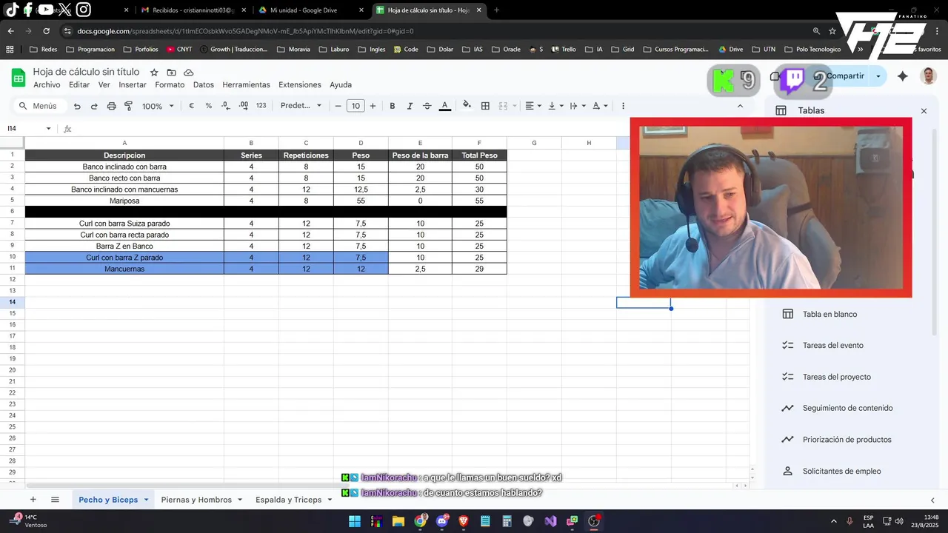Increase font size with plus button
The image size is (948, 533).
pos(373,106)
